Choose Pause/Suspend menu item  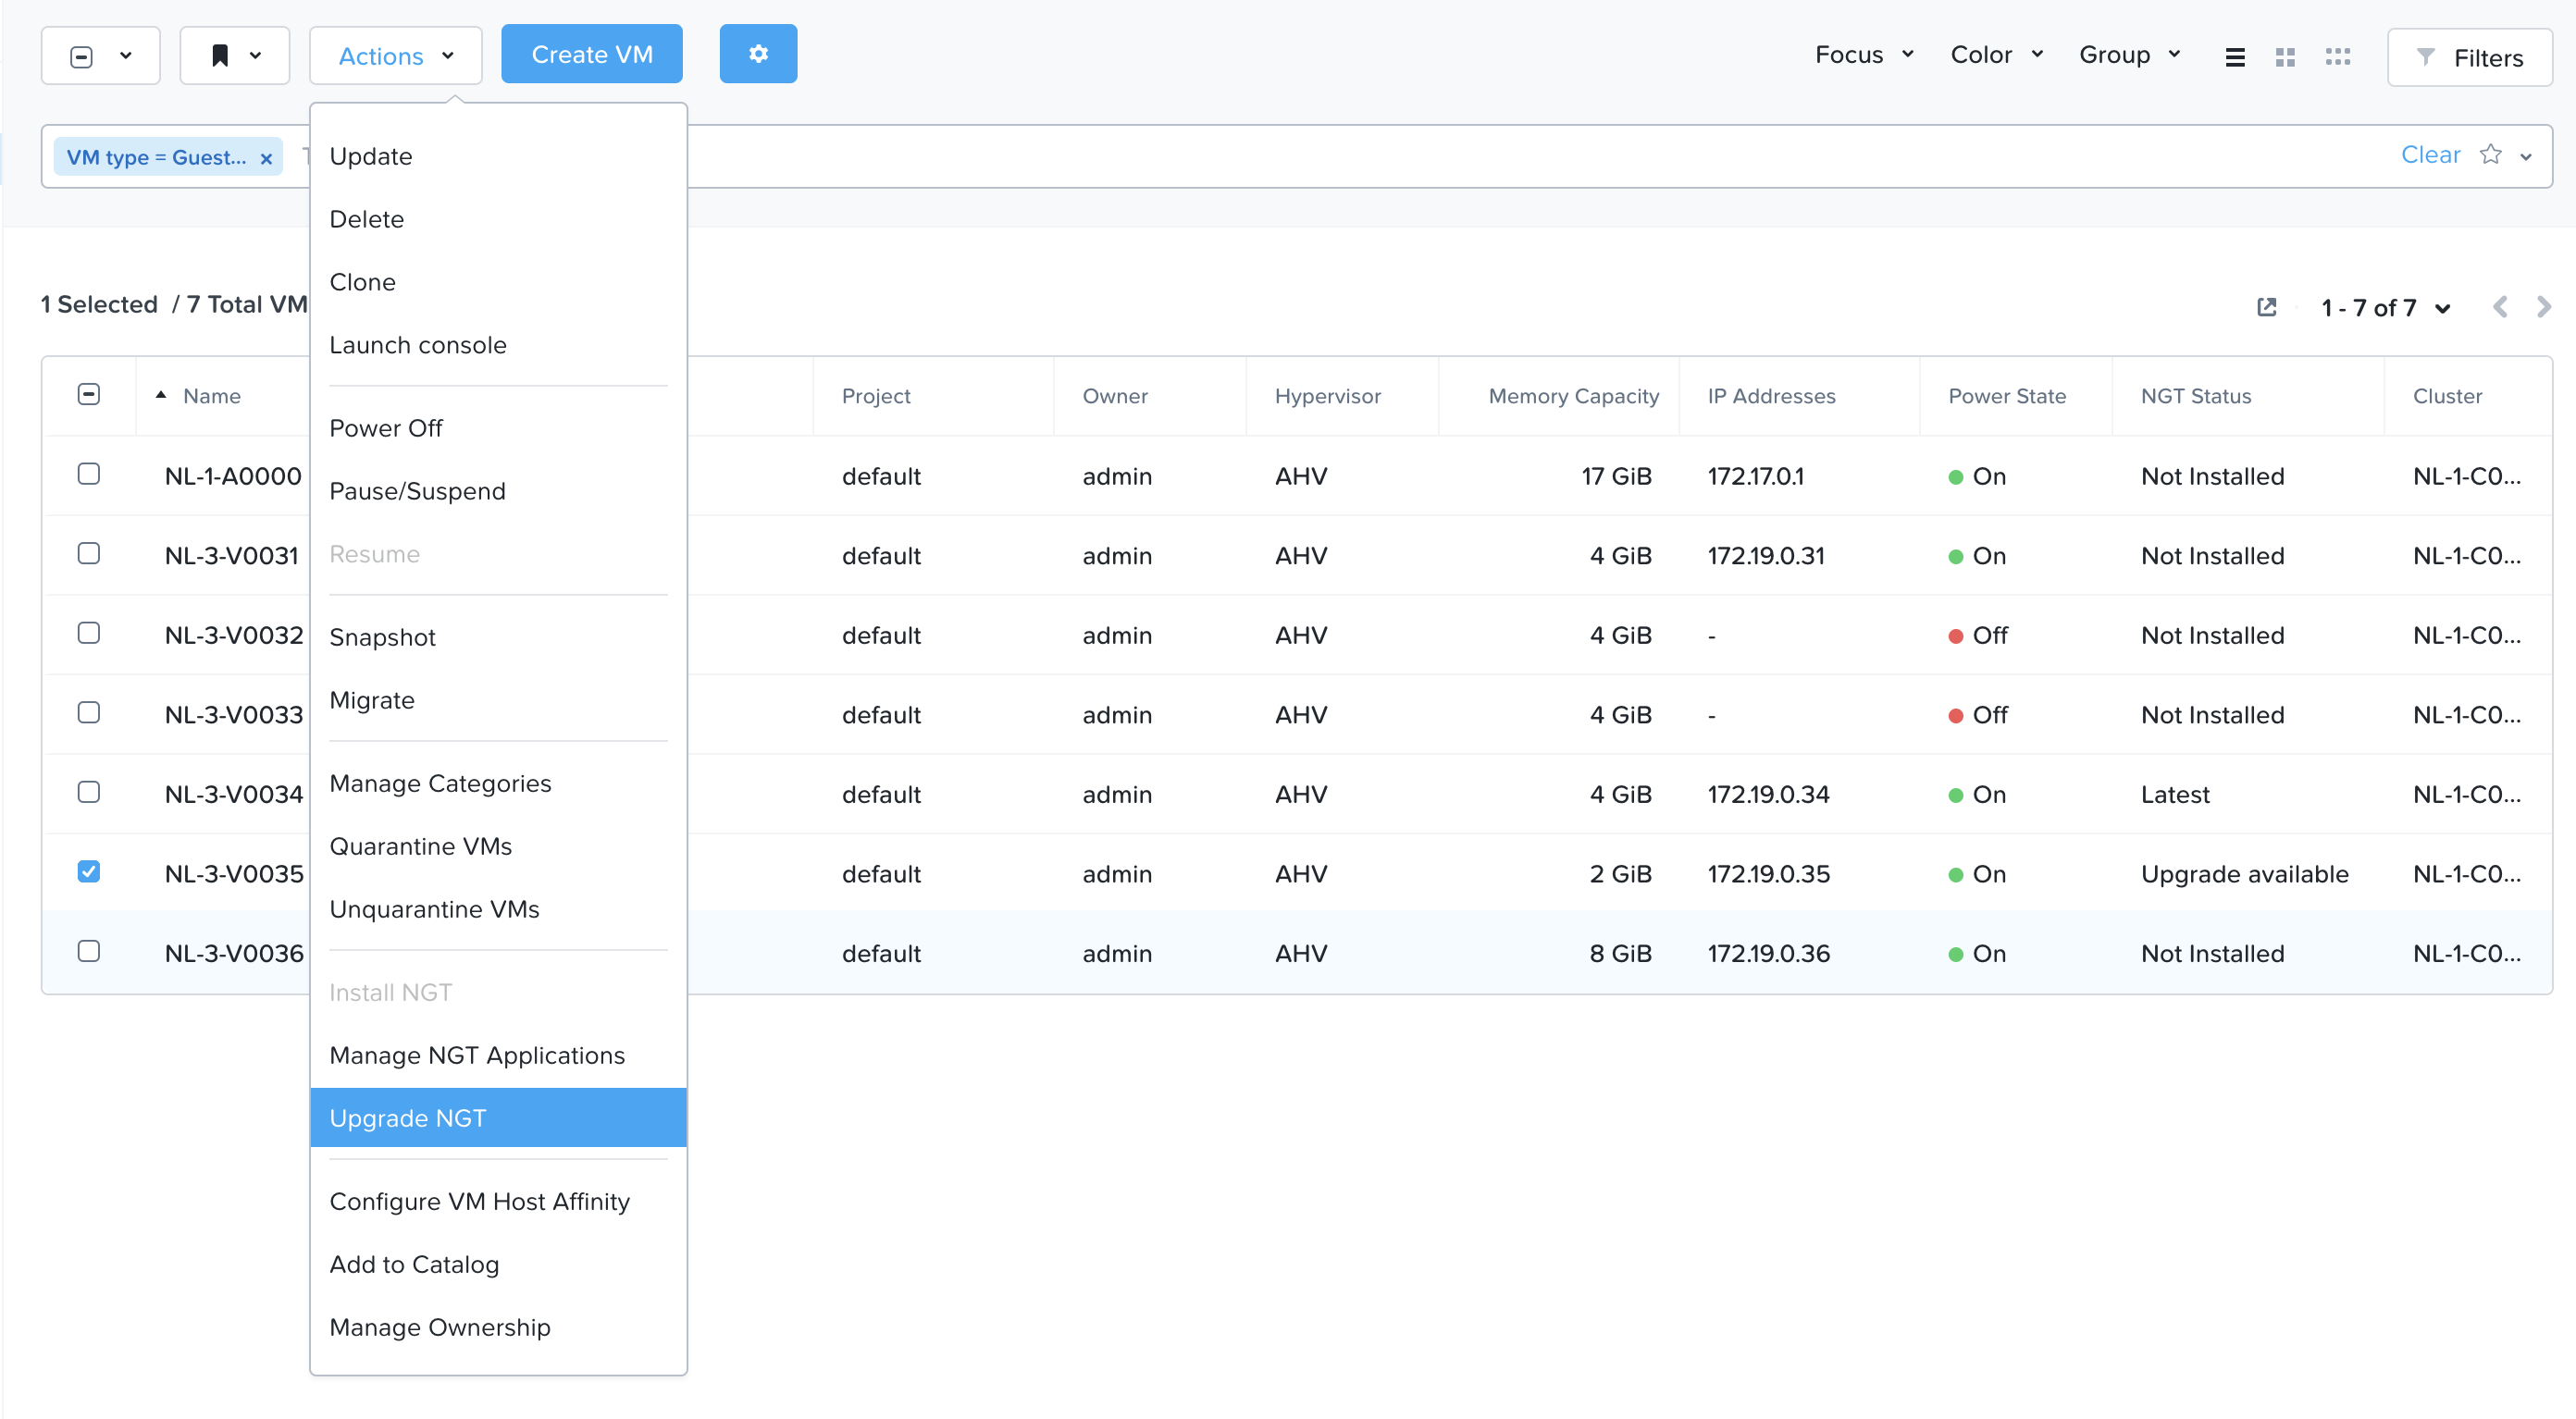pos(498,491)
